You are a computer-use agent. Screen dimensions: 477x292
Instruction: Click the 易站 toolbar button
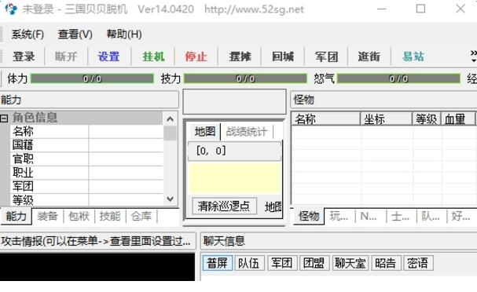pos(413,57)
